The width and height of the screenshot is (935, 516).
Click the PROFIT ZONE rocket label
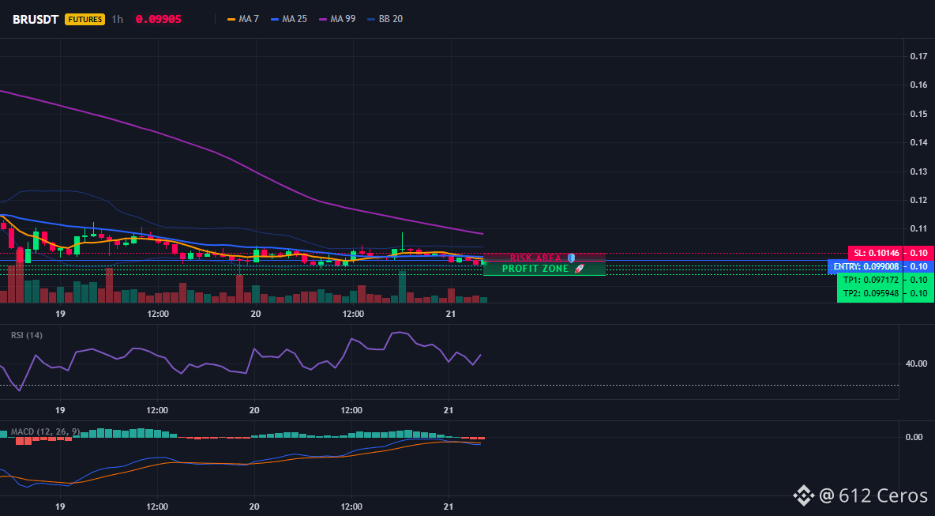543,269
